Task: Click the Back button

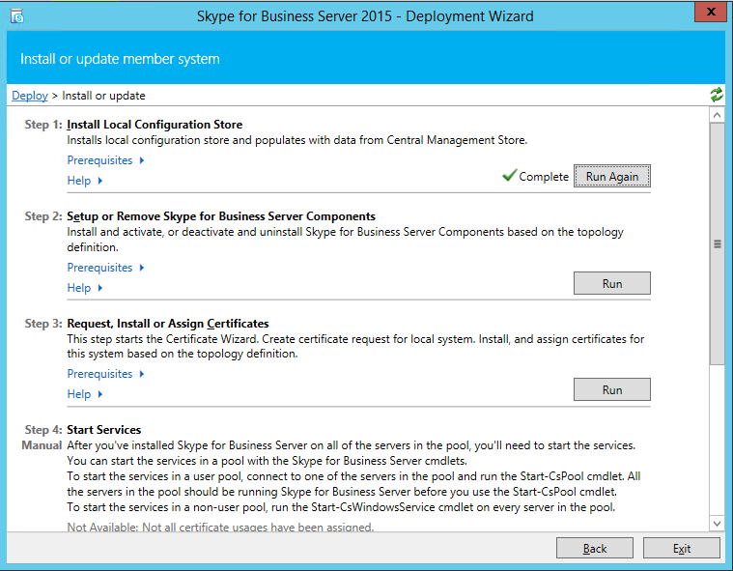Action: [595, 548]
